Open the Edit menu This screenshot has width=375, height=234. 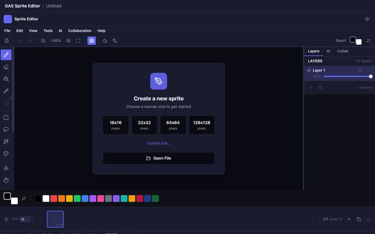click(20, 31)
